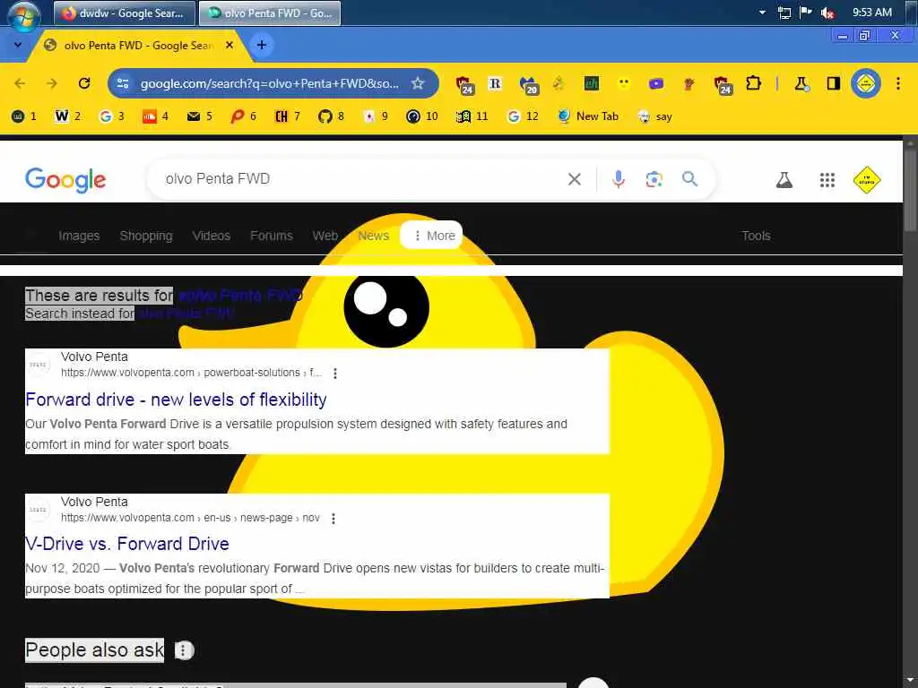Open the R extension icon
The height and width of the screenshot is (688, 918).
(495, 83)
